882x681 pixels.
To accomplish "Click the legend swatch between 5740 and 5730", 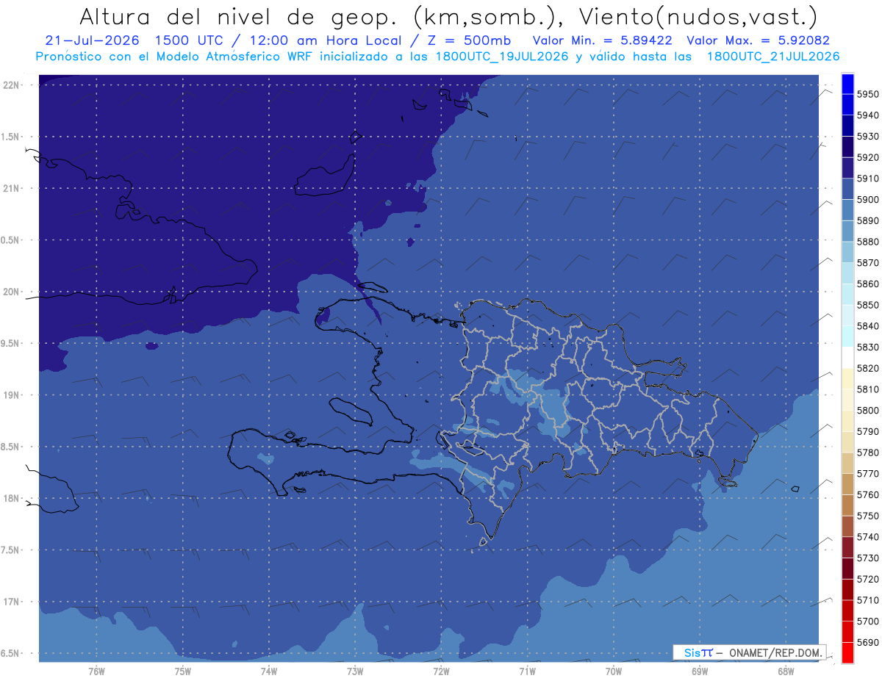I will coord(847,547).
